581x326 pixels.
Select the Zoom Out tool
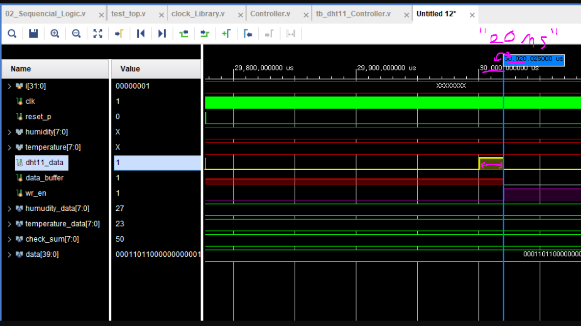click(x=76, y=33)
